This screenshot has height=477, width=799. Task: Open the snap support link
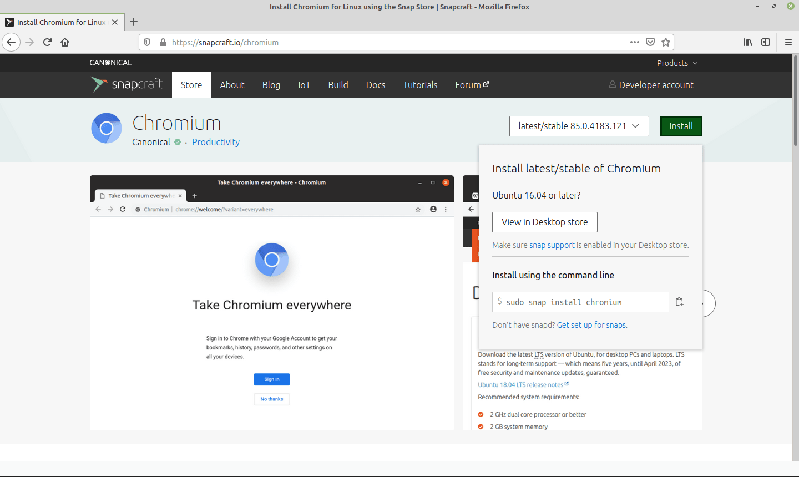pos(552,245)
